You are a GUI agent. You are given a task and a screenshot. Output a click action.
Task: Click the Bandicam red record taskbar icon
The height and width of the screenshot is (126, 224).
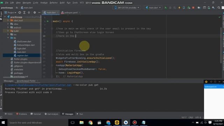(134, 122)
